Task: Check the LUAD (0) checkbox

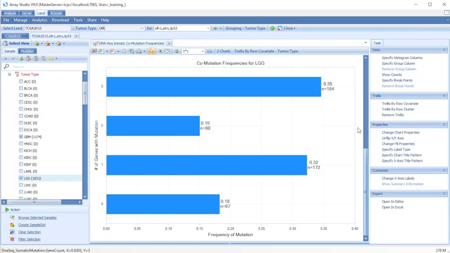Action: pos(21,192)
